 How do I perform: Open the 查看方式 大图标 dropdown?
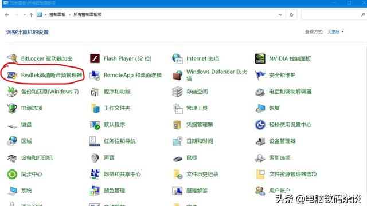click(x=335, y=32)
